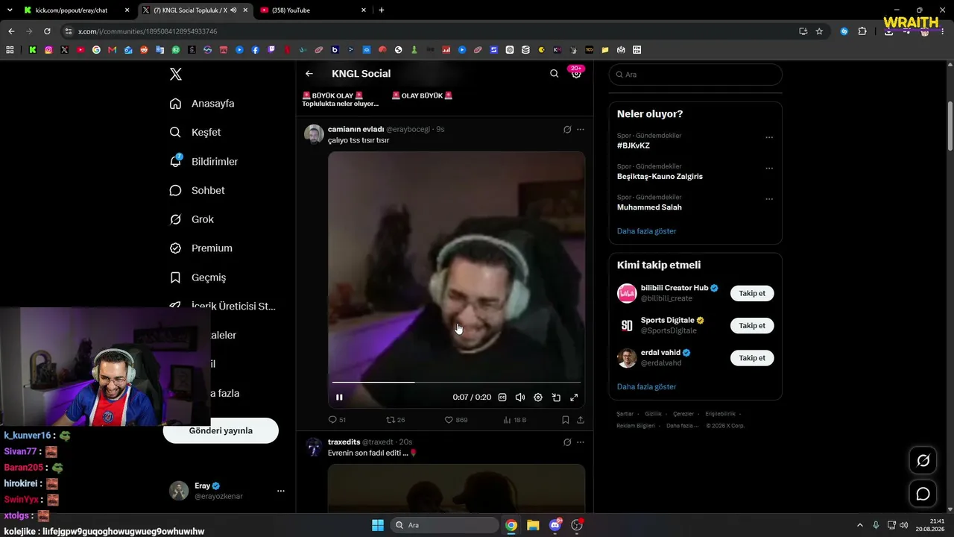The image size is (954, 537).
Task: Open Sohbet (Chat) in the sidebar
Action: tap(197, 190)
